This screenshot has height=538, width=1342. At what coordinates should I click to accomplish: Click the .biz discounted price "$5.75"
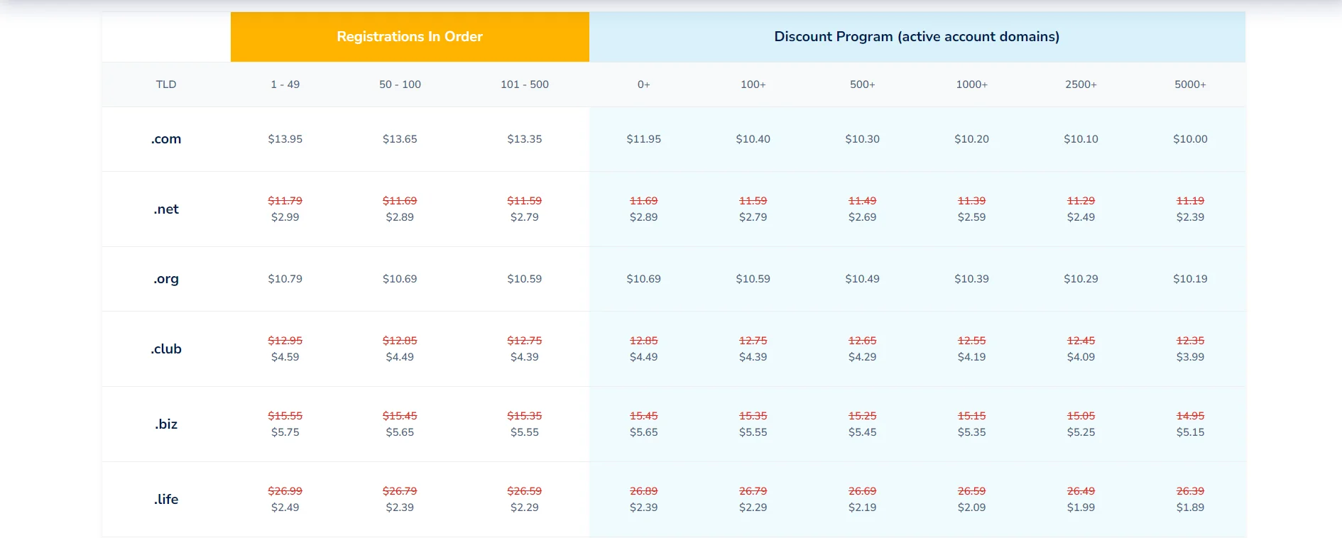pyautogui.click(x=285, y=432)
